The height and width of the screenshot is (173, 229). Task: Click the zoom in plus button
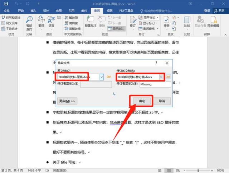tap(212, 170)
